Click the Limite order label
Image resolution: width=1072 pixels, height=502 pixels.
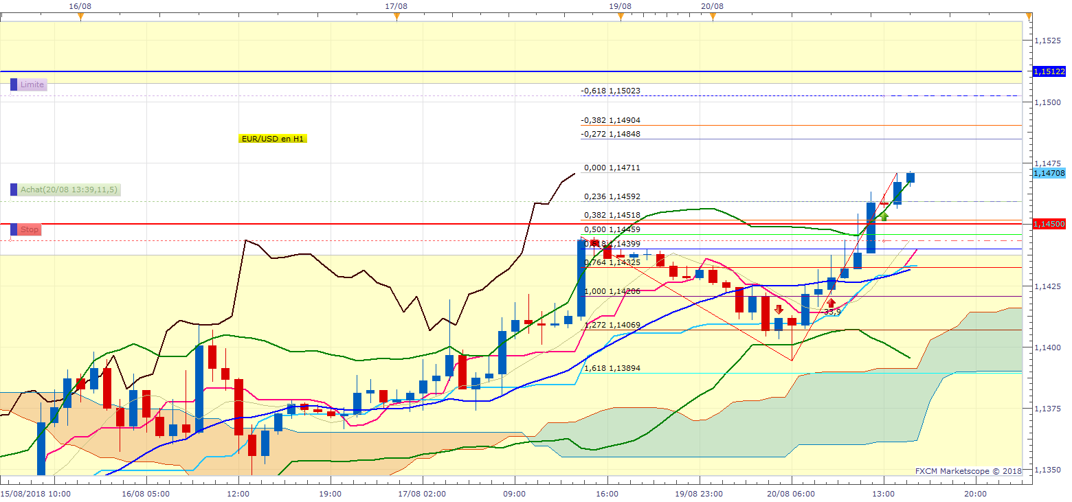click(x=32, y=84)
